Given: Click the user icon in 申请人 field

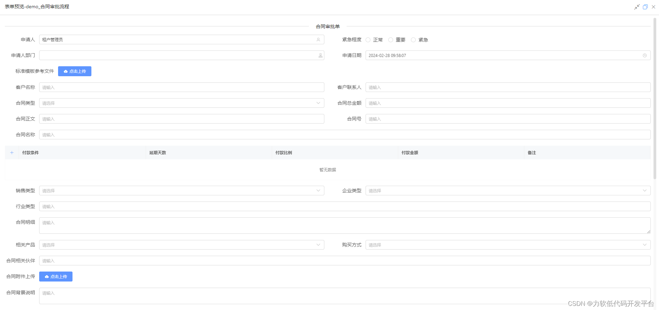Looking at the screenshot, I should coord(318,39).
